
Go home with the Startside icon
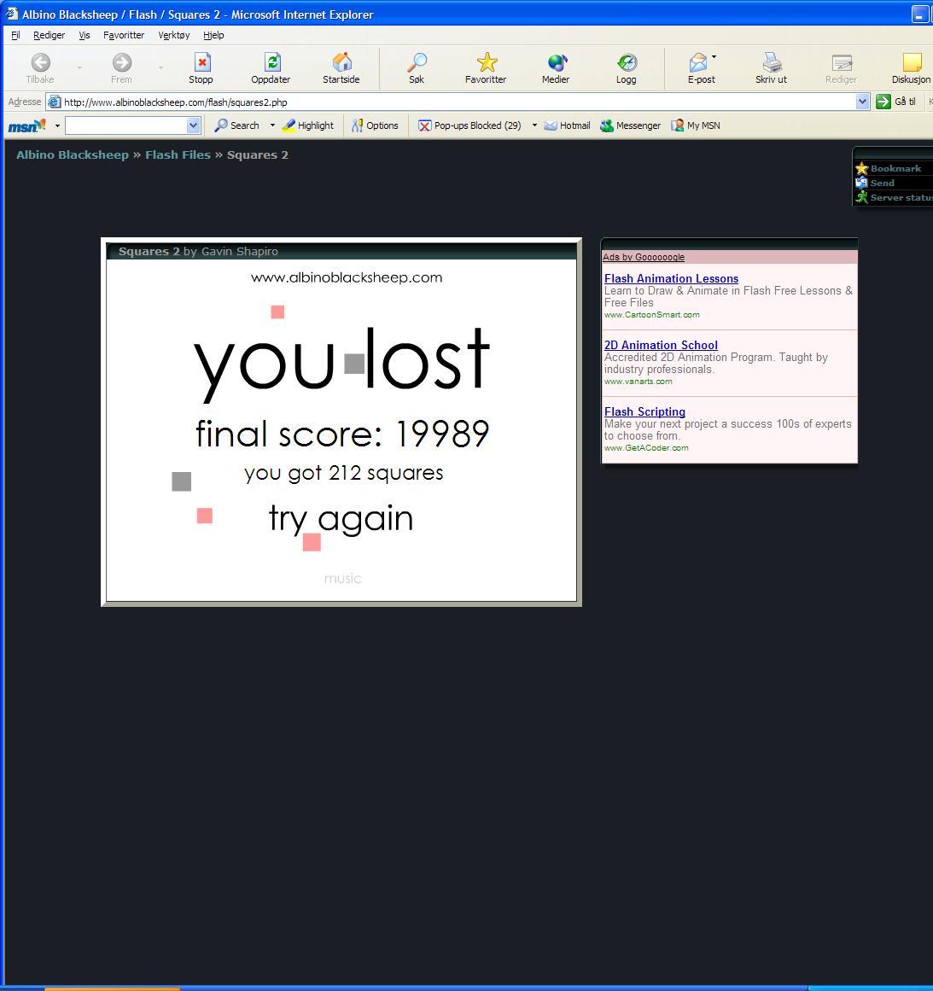[342, 62]
